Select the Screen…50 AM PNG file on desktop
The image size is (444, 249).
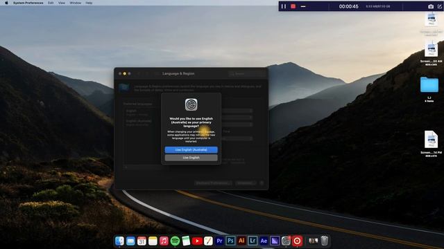(431, 49)
